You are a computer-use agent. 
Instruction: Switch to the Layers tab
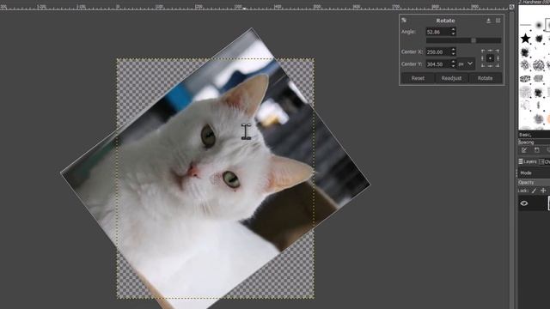(x=528, y=161)
